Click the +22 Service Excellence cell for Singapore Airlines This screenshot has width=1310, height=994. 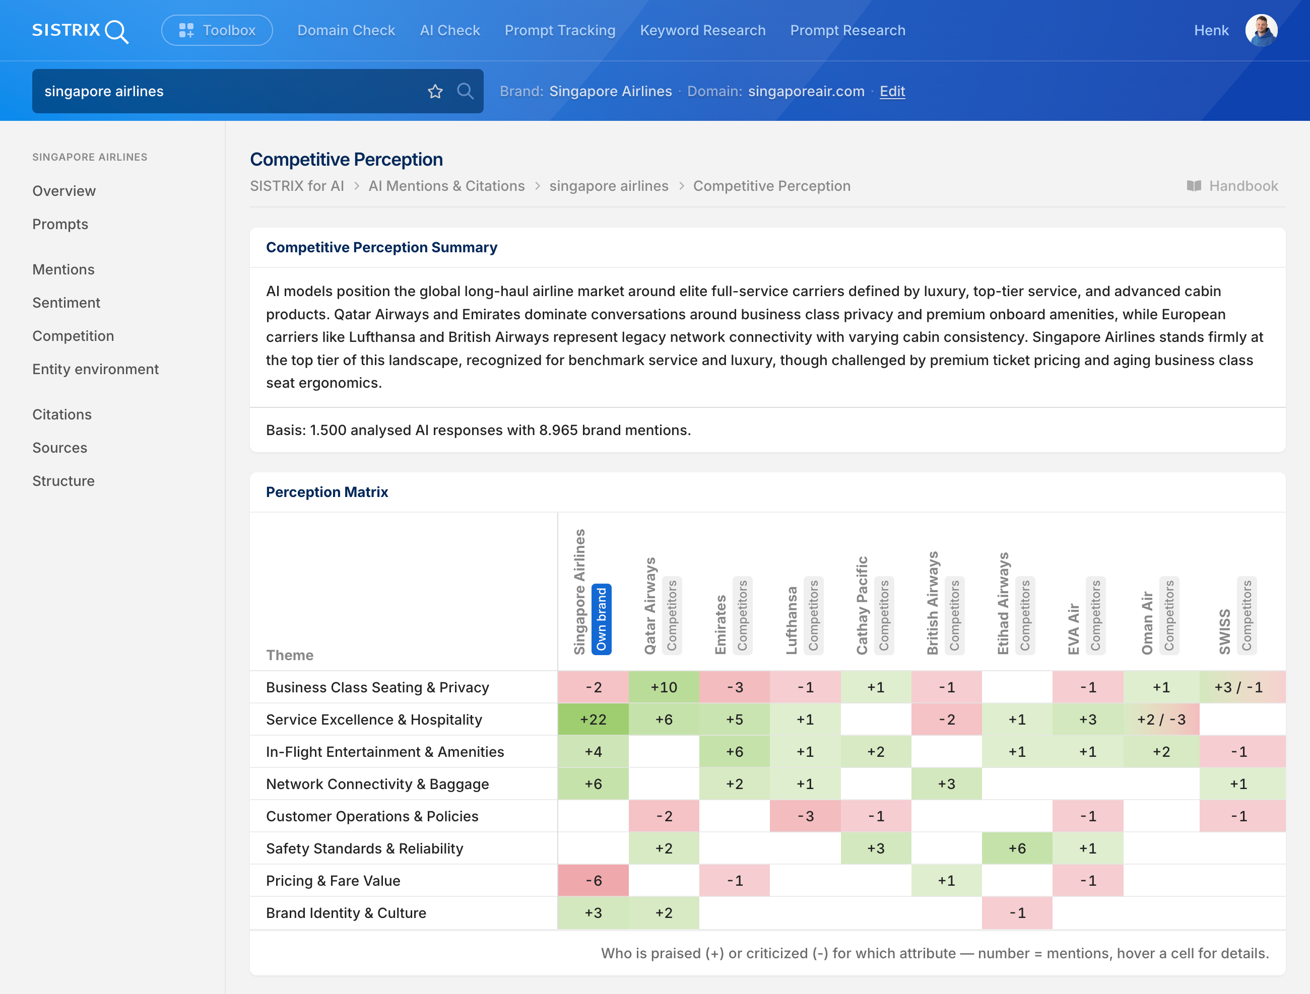click(x=593, y=719)
